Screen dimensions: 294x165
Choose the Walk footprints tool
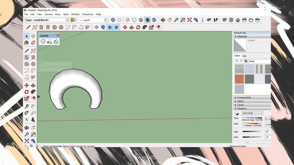(215, 20)
